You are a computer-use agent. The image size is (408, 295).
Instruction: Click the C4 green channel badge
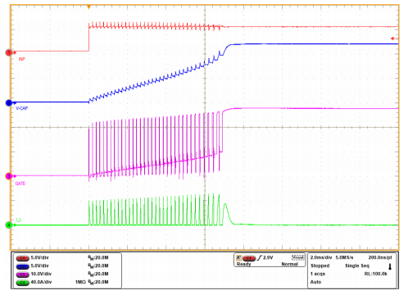tap(23, 283)
